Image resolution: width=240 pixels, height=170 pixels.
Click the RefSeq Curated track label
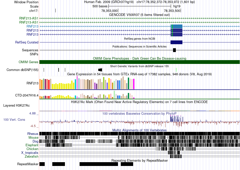(27, 42)
